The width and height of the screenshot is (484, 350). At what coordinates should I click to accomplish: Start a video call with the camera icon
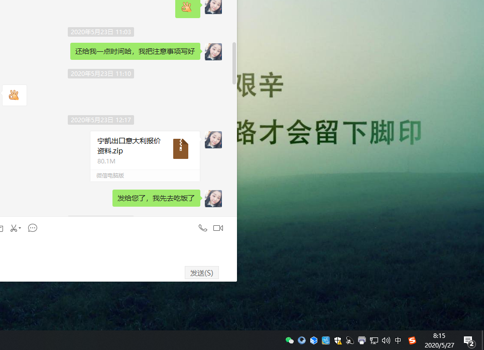[217, 228]
